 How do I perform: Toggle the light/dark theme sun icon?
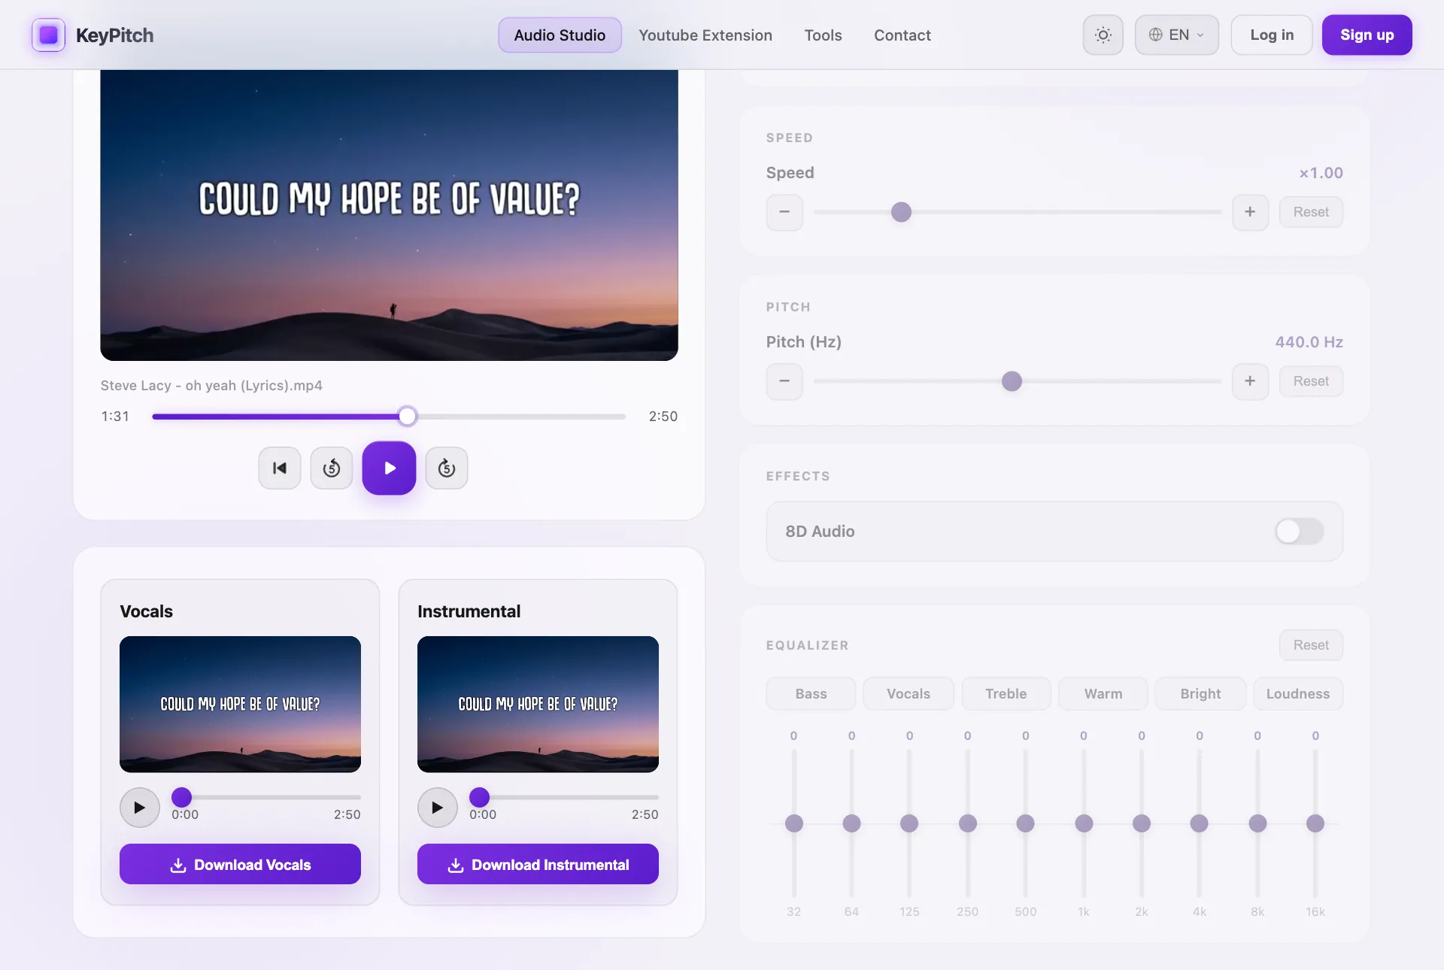(x=1103, y=35)
